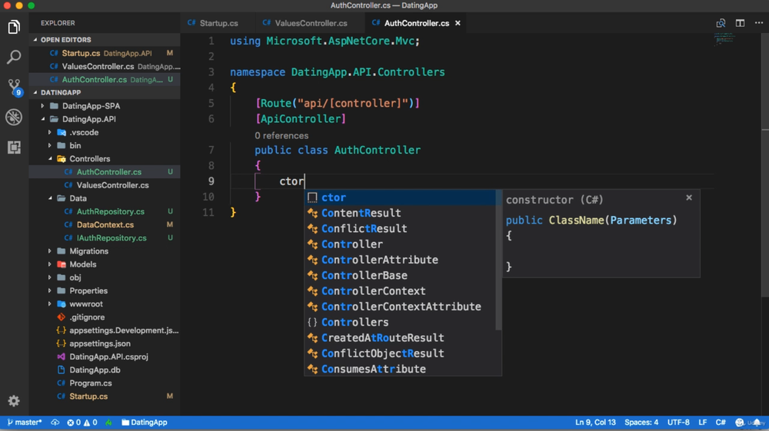This screenshot has width=769, height=431.
Task: Split the editor with the split icon
Action: pyautogui.click(x=740, y=23)
